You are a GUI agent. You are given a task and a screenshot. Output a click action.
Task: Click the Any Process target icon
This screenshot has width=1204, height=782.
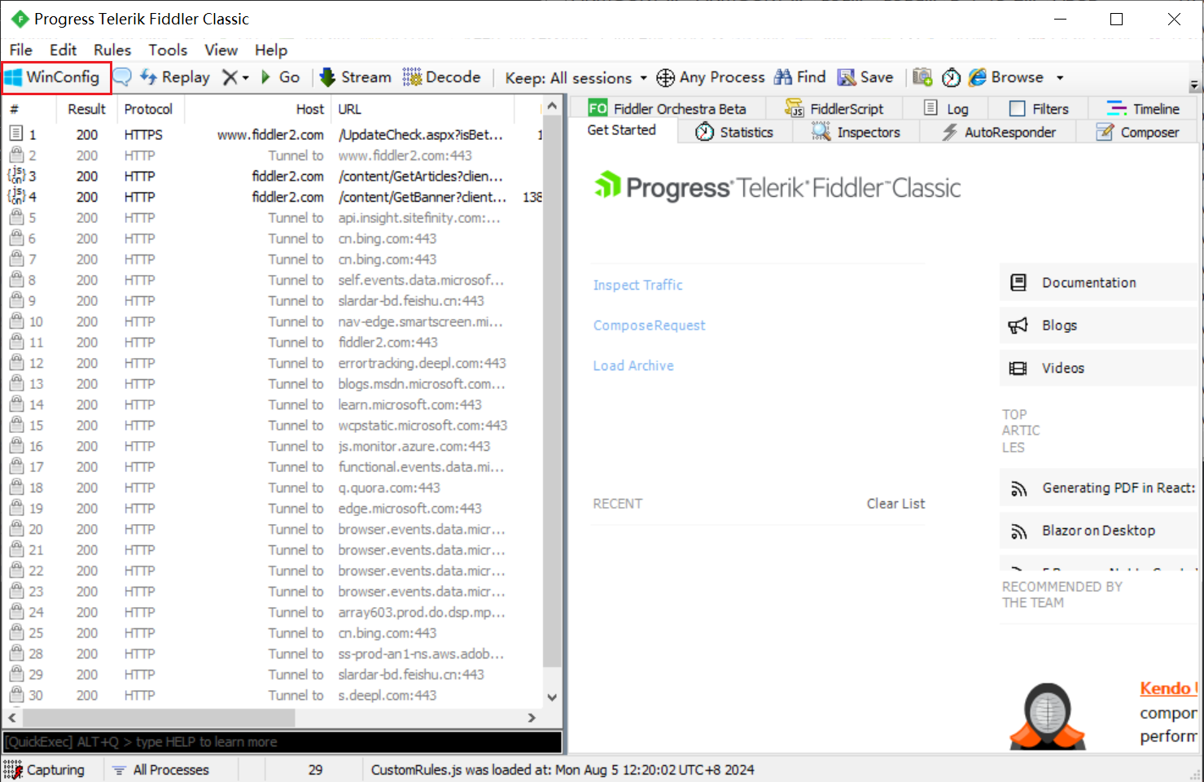(665, 77)
